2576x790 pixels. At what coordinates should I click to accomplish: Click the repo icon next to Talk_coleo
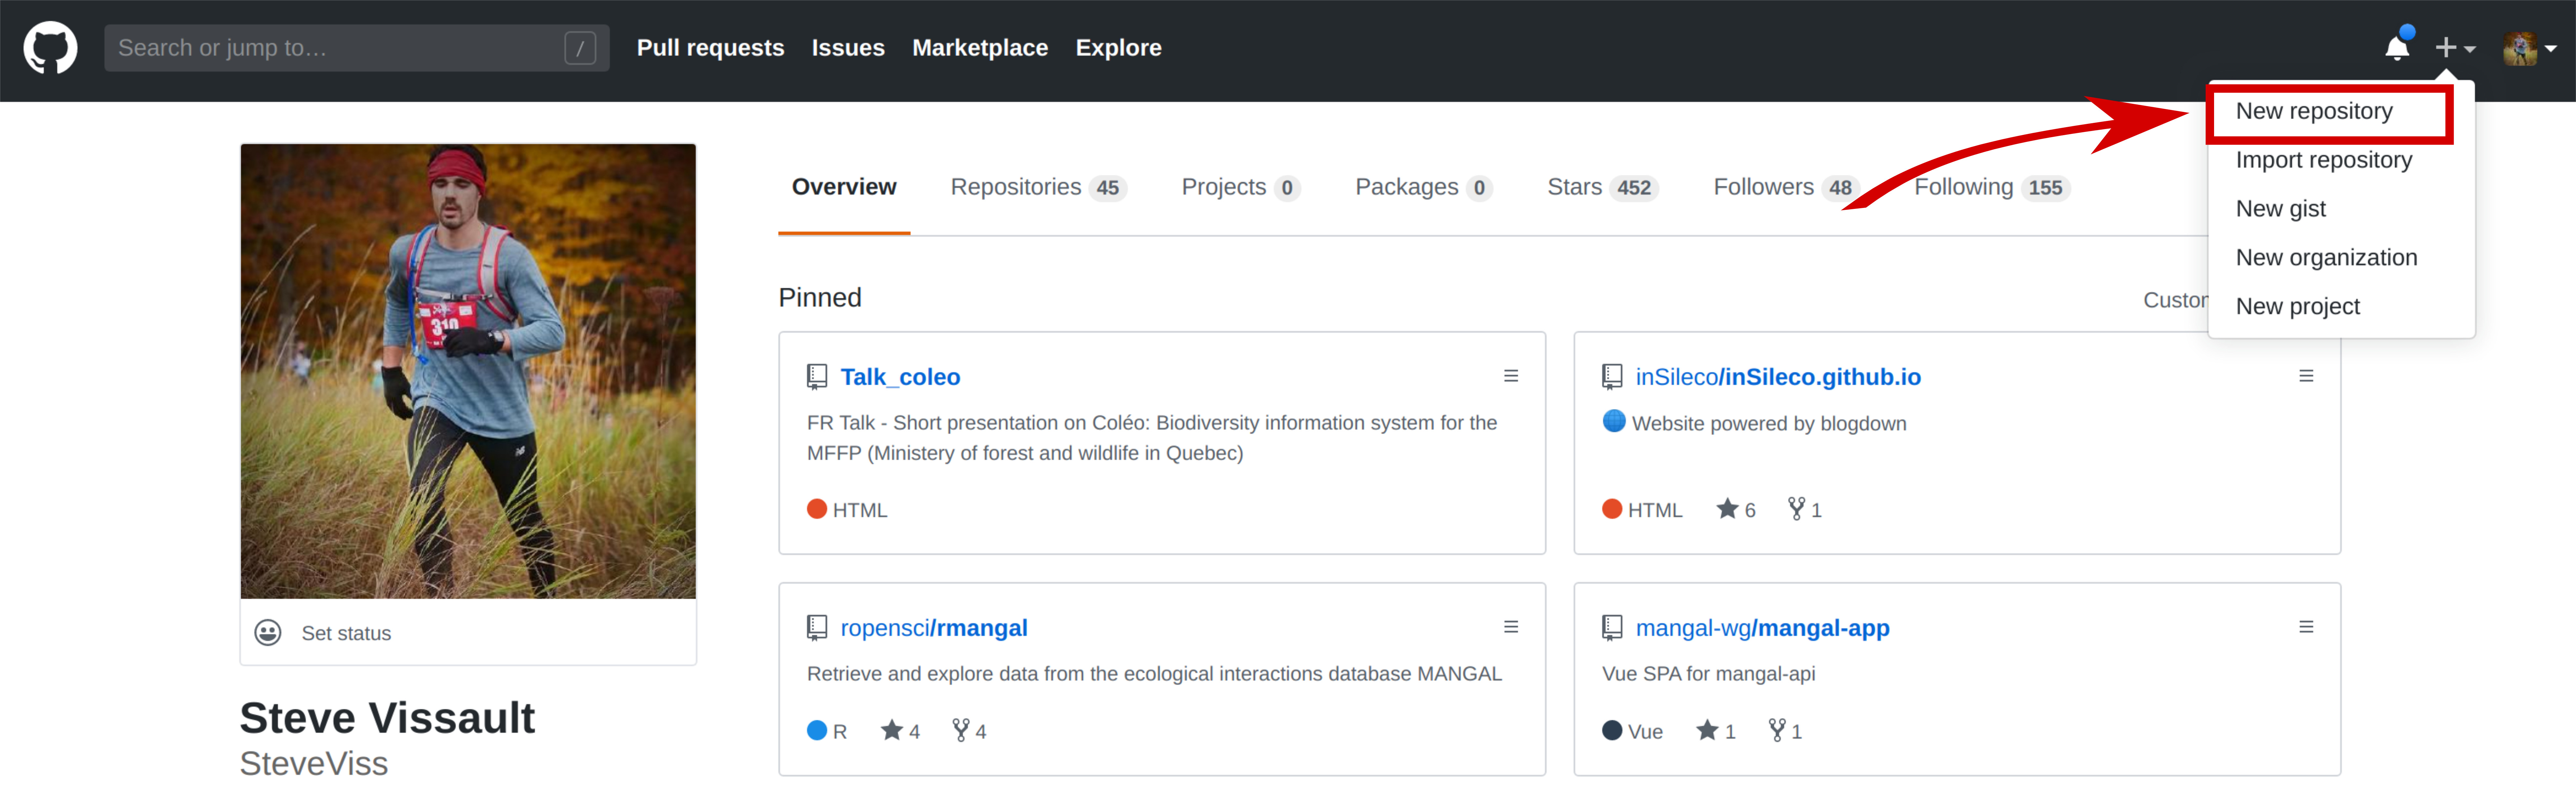point(817,377)
